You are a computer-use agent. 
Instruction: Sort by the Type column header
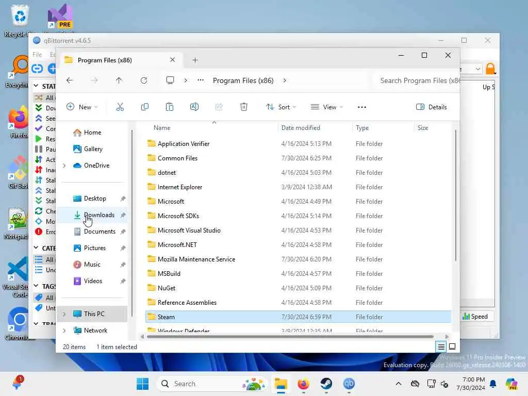(x=362, y=128)
